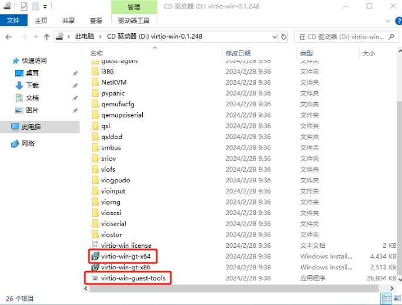Click the viostor folder icon
Viewport: 402px width, 305px height.
(97, 234)
